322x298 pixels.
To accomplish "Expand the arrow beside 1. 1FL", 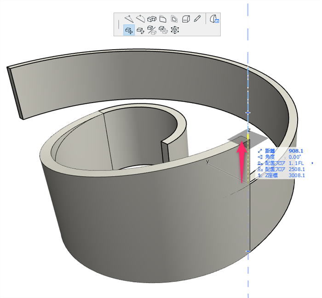I will click(312, 163).
